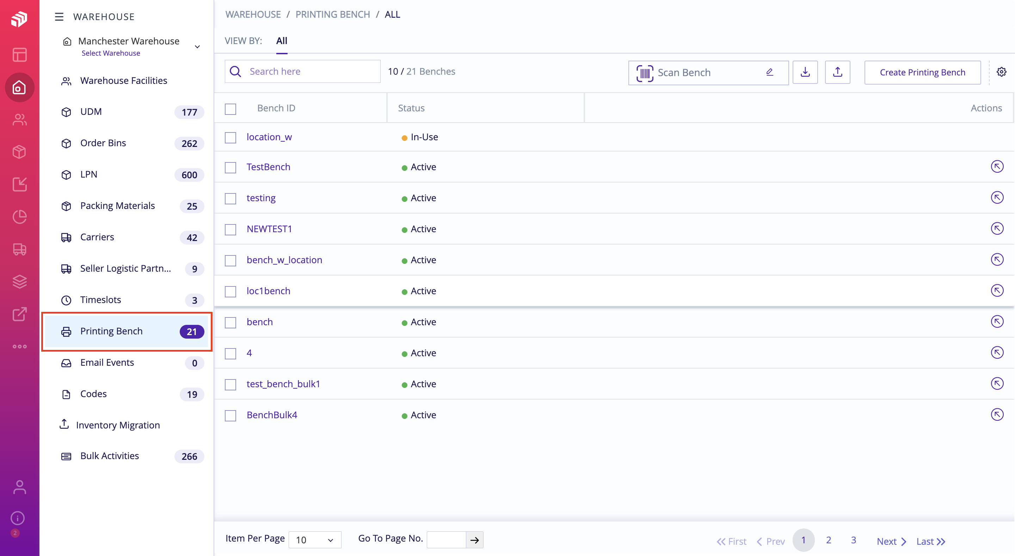Open the Printing Bench menu item
1015x556 pixels.
pos(126,332)
